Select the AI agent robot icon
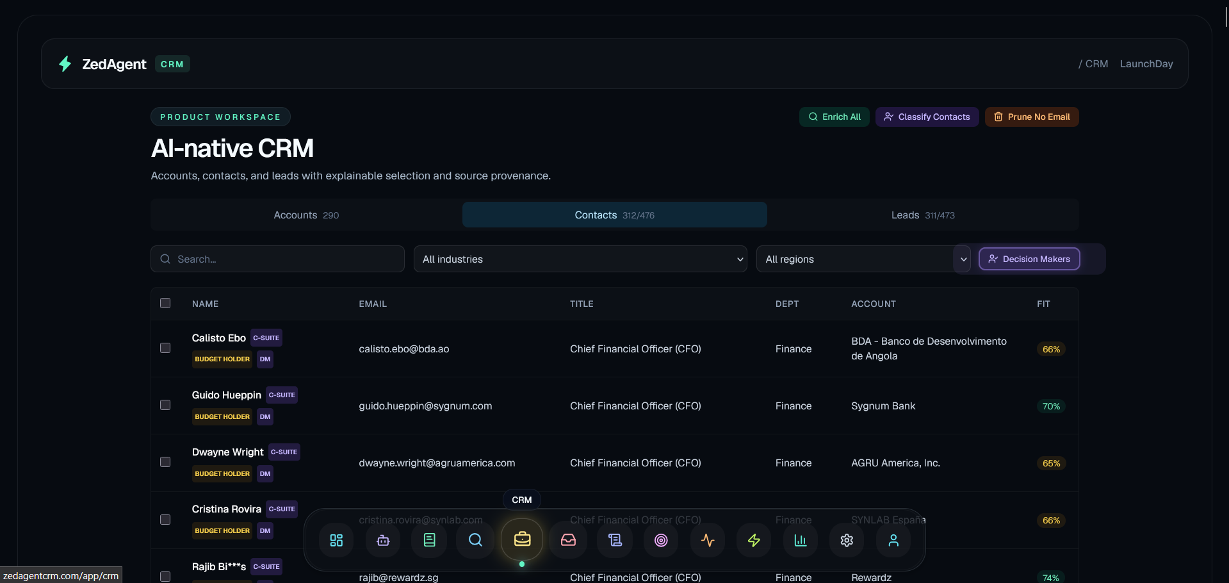The image size is (1229, 583). (382, 540)
